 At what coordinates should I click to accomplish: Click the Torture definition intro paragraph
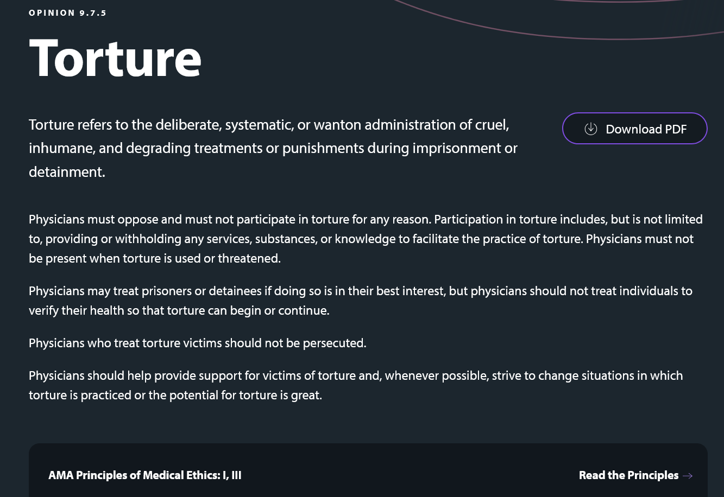(x=273, y=148)
